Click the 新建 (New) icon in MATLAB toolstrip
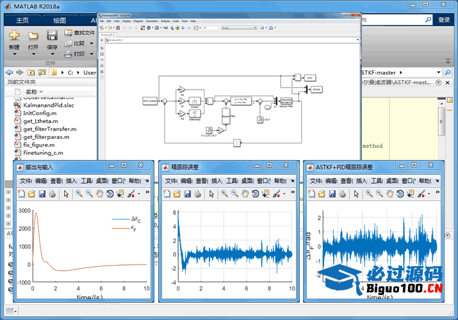This screenshot has height=320, width=458. pyautogui.click(x=14, y=35)
